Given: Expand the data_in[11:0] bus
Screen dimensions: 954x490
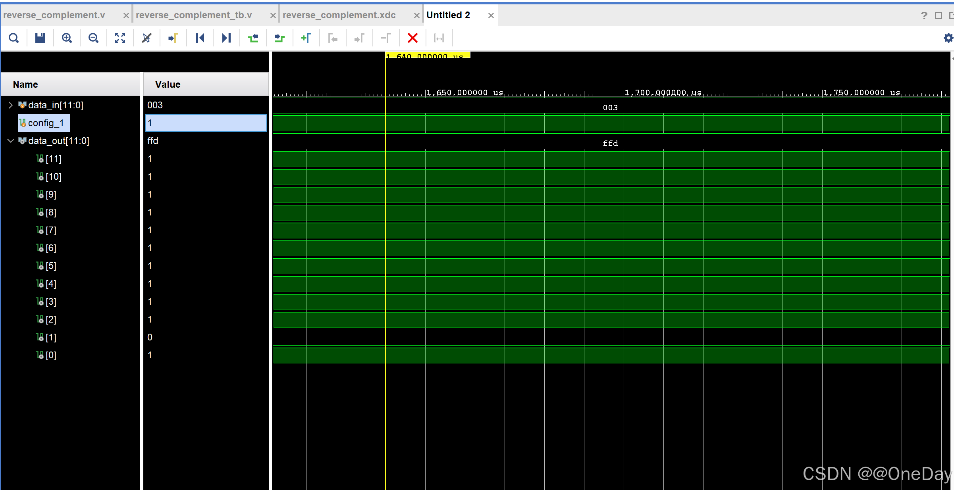Looking at the screenshot, I should coord(11,105).
